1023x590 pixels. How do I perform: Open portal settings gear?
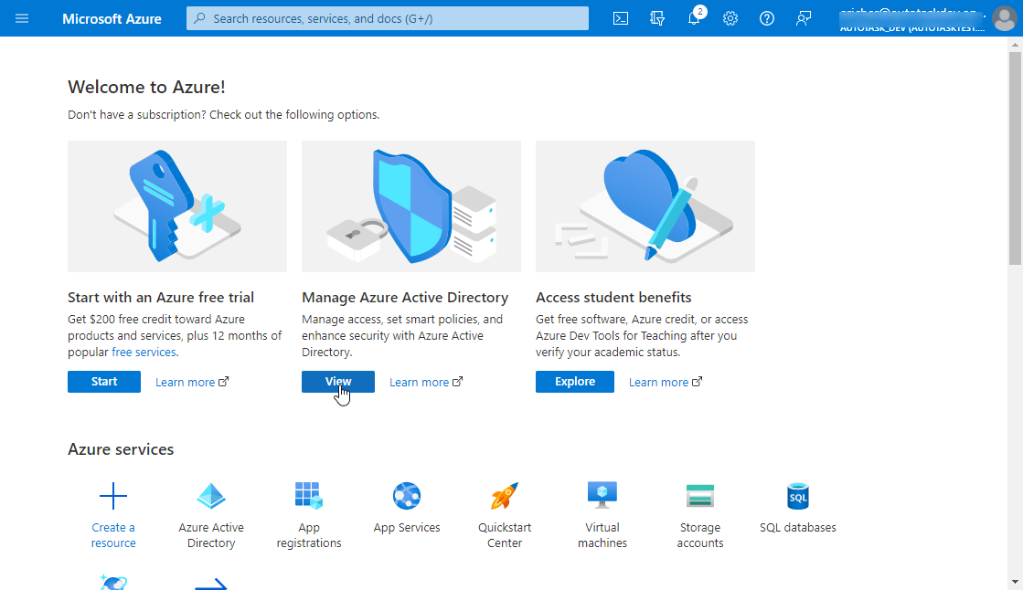click(730, 18)
